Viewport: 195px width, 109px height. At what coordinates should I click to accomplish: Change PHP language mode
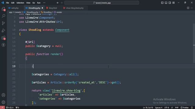pyautogui.click(x=177, y=107)
